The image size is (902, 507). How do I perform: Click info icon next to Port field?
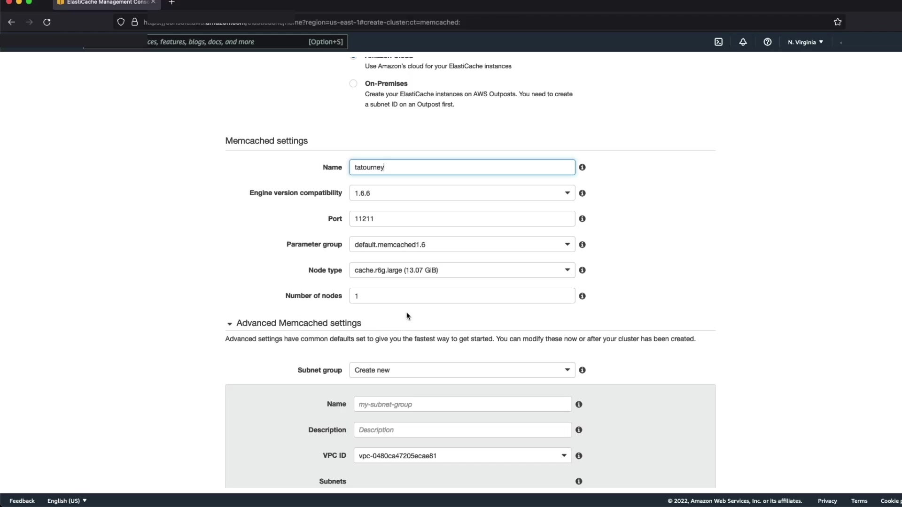pos(582,219)
